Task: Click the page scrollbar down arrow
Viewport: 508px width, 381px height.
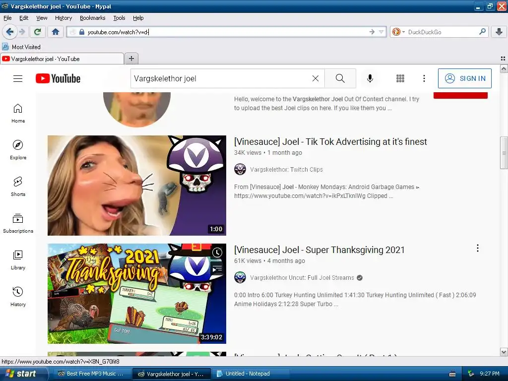Action: click(x=504, y=352)
